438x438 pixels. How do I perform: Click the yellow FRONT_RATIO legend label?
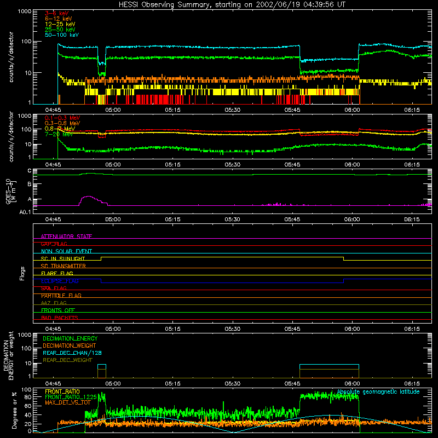[62, 391]
